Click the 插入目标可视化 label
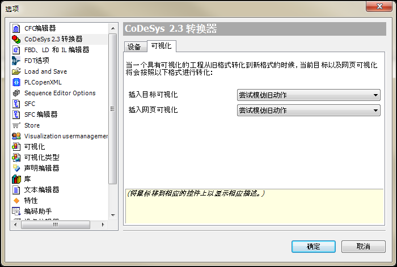Viewport: 397px width, 267px height. click(x=153, y=95)
